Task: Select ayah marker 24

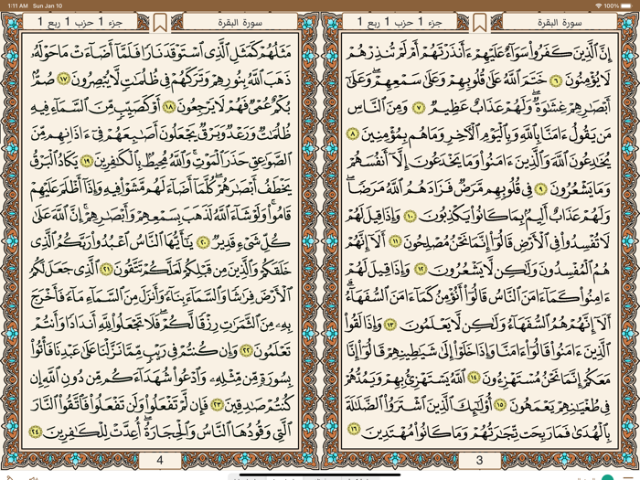Action: coord(36,431)
